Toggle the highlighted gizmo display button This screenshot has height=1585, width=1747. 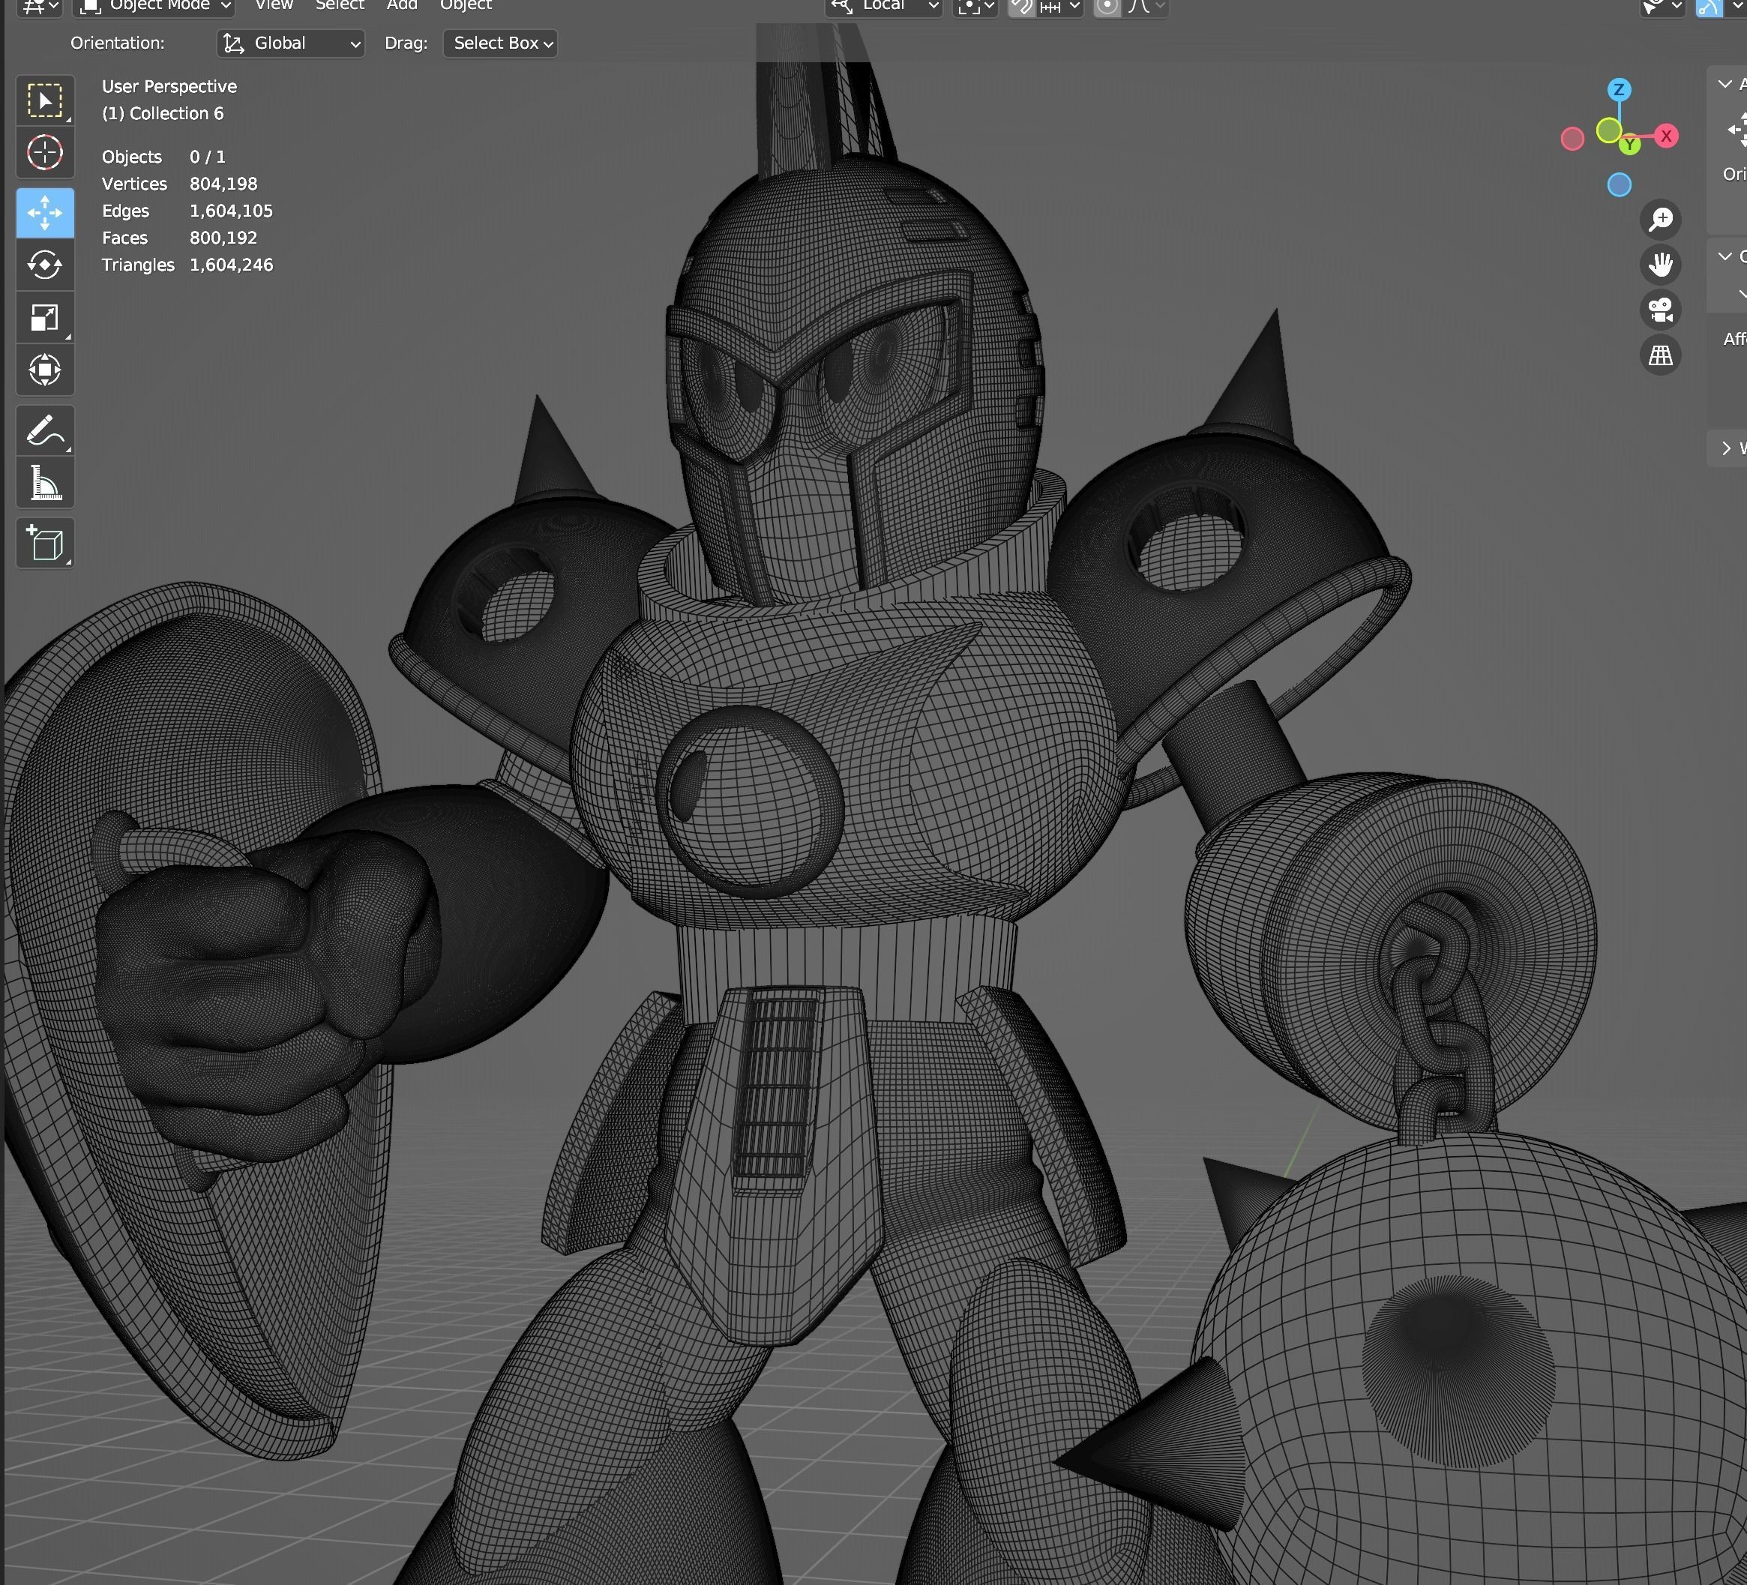point(1709,7)
